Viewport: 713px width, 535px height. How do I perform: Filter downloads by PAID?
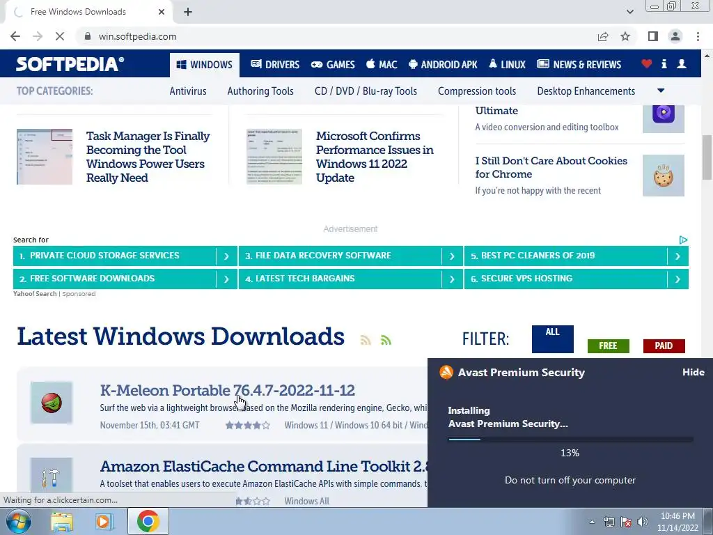(x=664, y=346)
